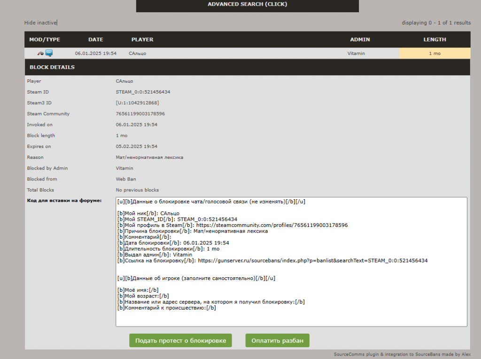Screen dimensions: 481x359
Task: Click the yellow '1 mo' length cell
Action: click(434, 54)
